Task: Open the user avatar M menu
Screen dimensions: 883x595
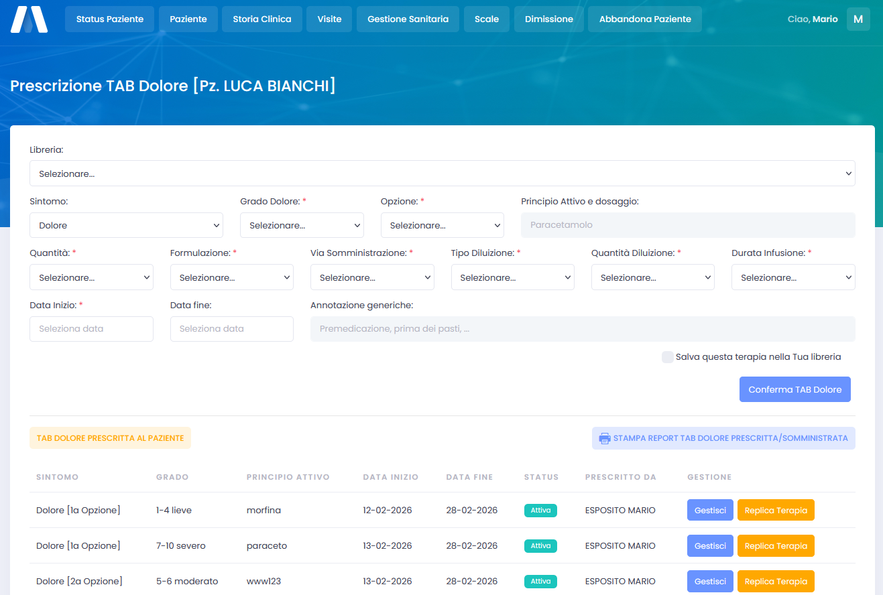Action: point(858,19)
